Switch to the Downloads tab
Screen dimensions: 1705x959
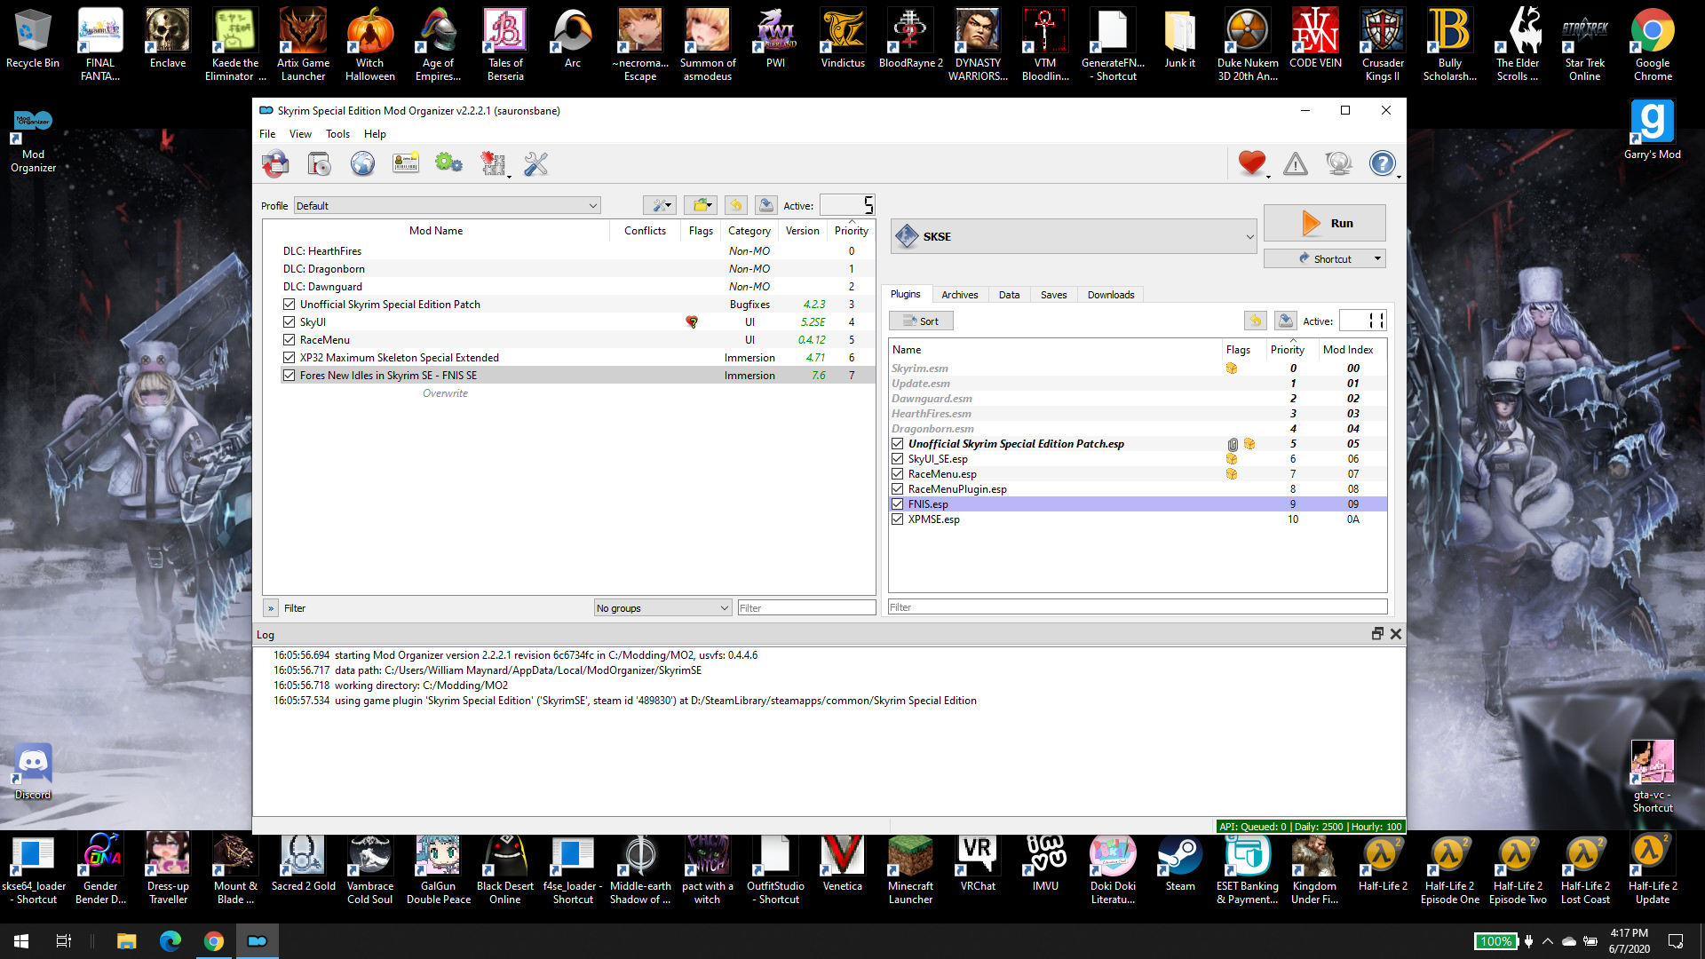(x=1111, y=295)
